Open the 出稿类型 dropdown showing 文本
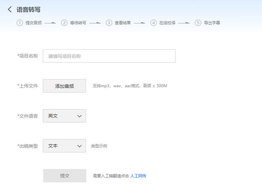 point(64,146)
